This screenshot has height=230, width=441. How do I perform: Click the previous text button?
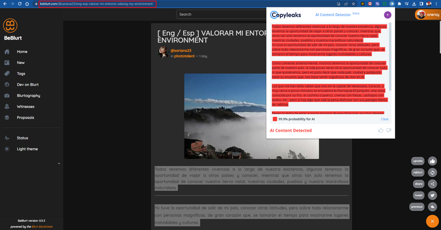417,207
